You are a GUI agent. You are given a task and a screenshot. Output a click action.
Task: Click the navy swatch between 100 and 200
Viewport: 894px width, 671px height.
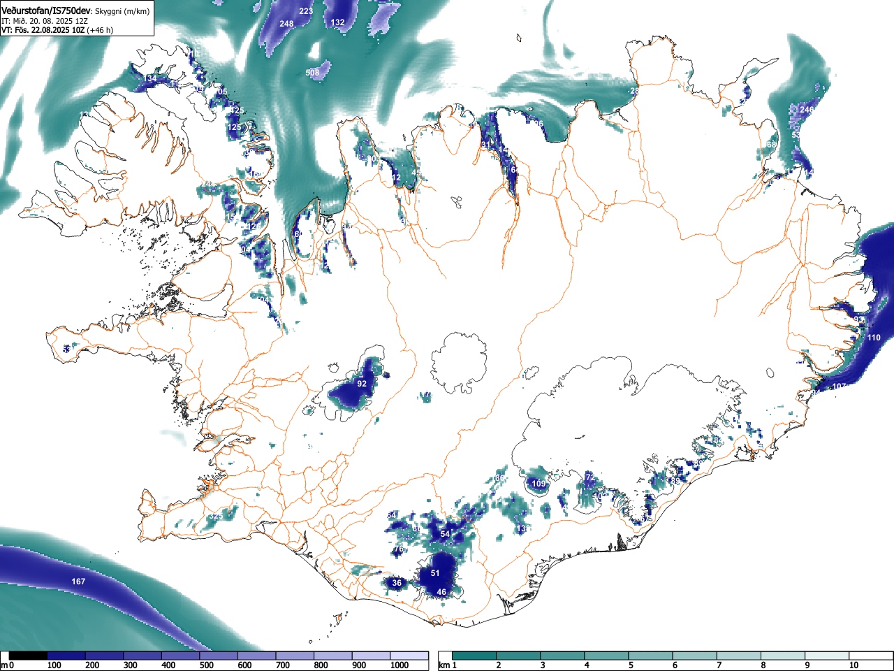[66, 656]
